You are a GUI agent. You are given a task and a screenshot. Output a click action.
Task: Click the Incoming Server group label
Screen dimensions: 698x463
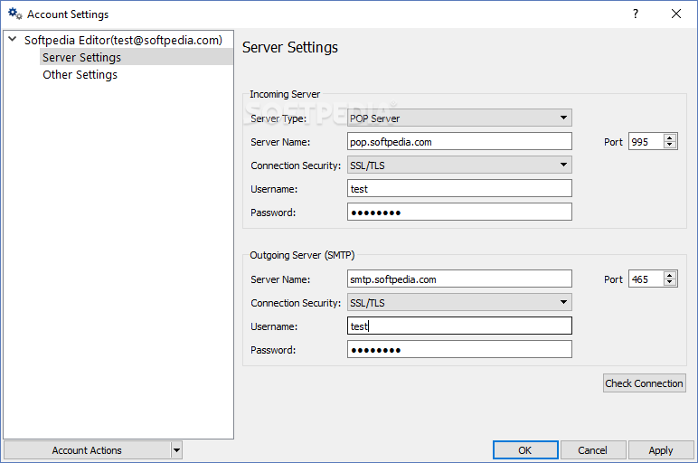click(285, 94)
